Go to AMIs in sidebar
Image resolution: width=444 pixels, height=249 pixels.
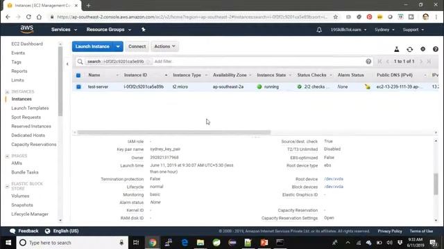point(17,163)
